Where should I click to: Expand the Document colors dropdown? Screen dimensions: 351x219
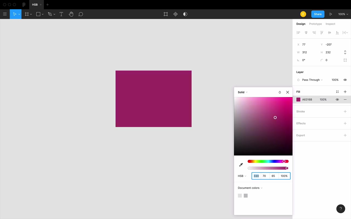(x=250, y=188)
